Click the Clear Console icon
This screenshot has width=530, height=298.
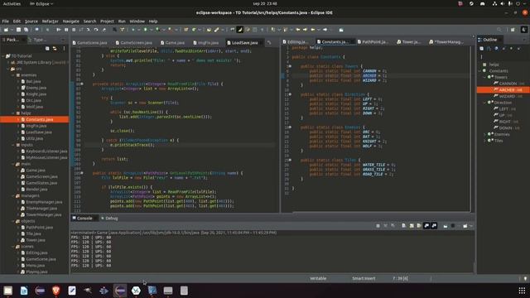coord(404,226)
